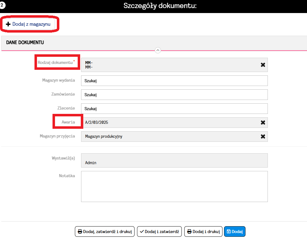Clear the 'Rodzaj dokumentu' MM- selection

(263, 65)
